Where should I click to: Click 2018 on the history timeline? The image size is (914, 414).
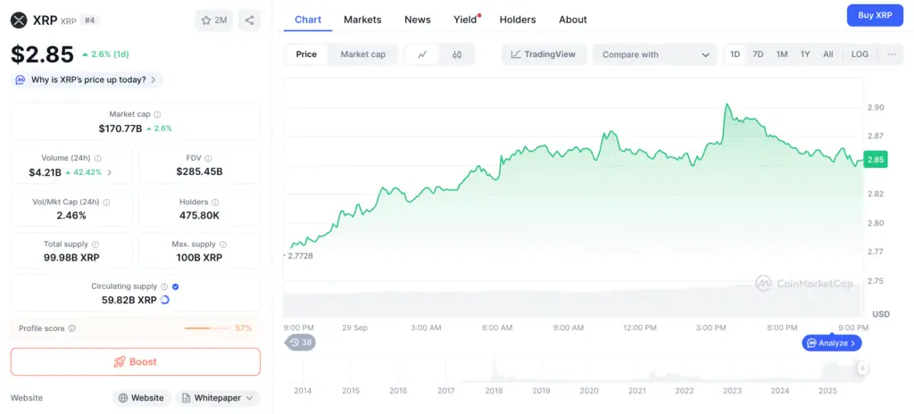point(494,391)
